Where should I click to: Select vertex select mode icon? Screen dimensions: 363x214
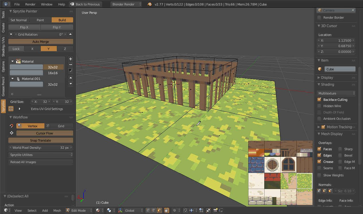[148, 210]
